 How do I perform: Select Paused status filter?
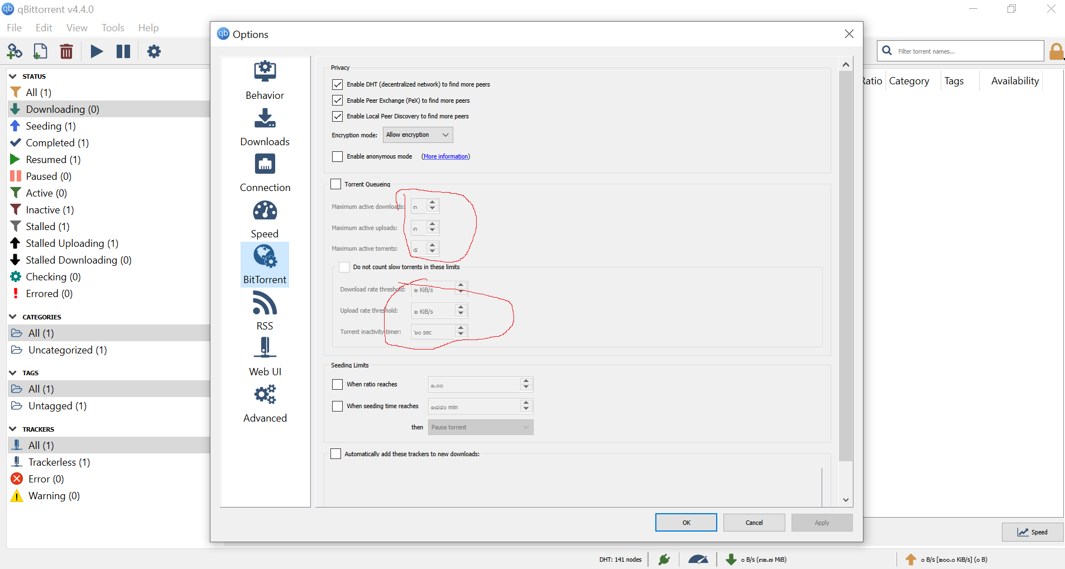click(x=109, y=176)
